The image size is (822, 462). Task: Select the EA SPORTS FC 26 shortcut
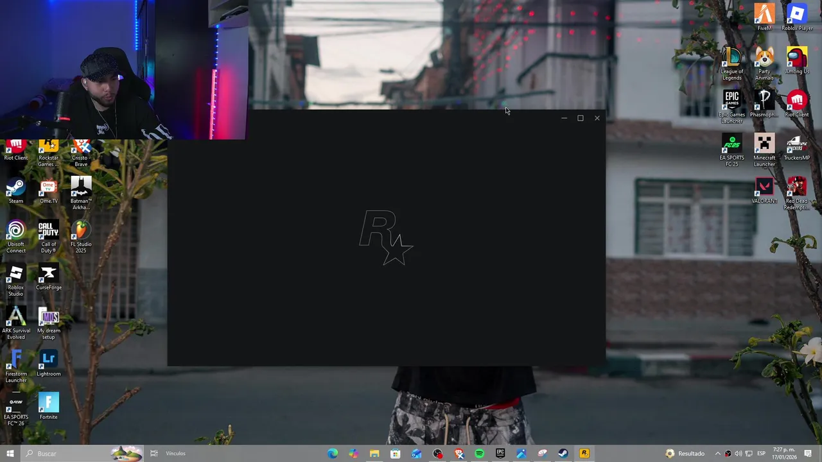pyautogui.click(x=15, y=409)
